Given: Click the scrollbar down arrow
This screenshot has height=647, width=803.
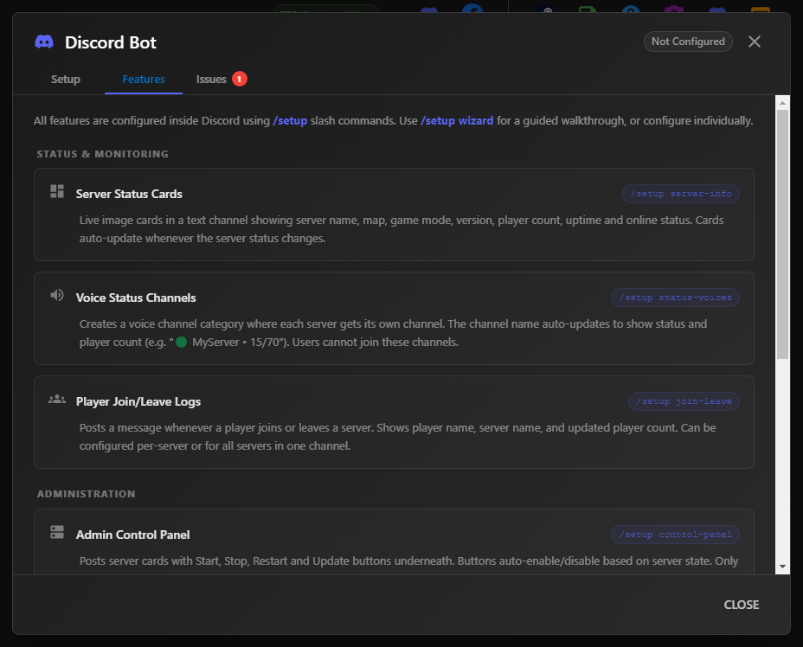Looking at the screenshot, I should pyautogui.click(x=782, y=567).
